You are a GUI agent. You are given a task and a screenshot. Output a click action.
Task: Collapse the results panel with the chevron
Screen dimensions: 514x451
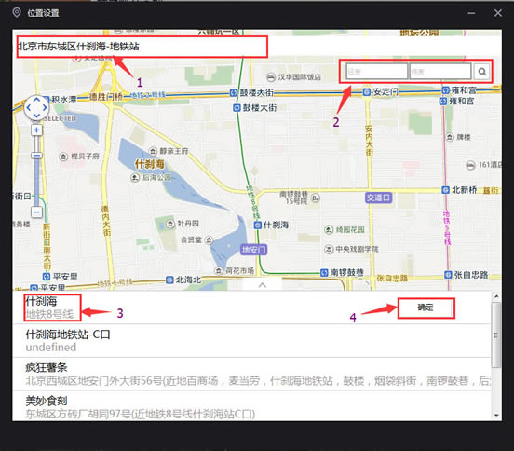click(x=263, y=285)
